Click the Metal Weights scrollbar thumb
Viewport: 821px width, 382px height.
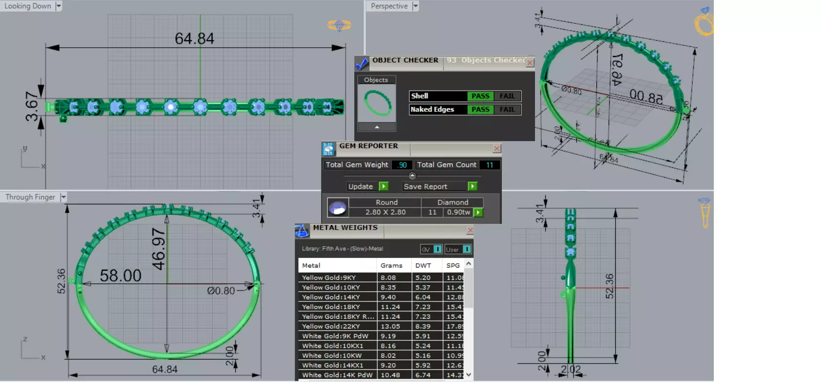pyautogui.click(x=469, y=288)
